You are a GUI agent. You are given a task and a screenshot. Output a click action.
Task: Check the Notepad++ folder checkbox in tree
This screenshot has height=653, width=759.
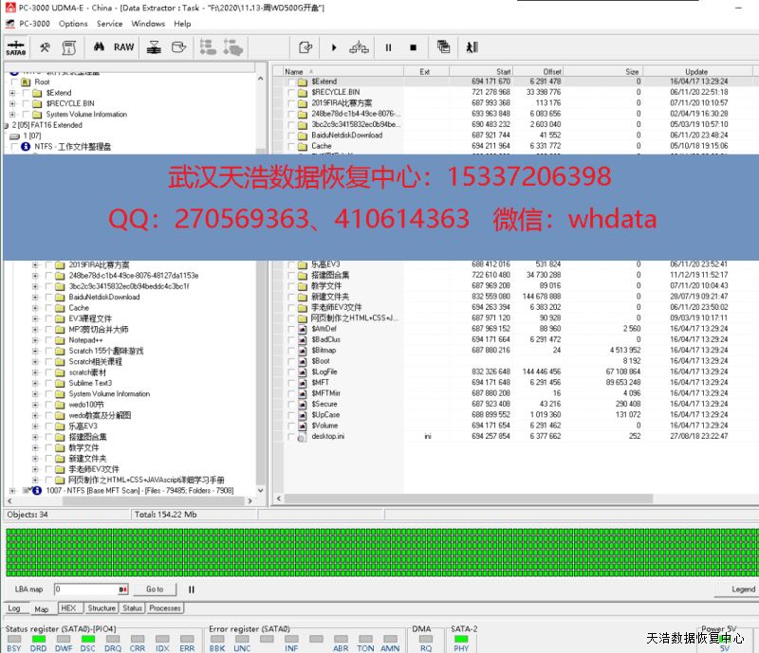pyautogui.click(x=48, y=340)
